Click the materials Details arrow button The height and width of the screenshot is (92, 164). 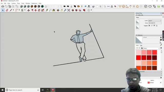pos(161,48)
